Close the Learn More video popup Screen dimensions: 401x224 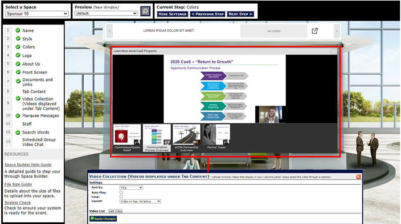[334, 51]
